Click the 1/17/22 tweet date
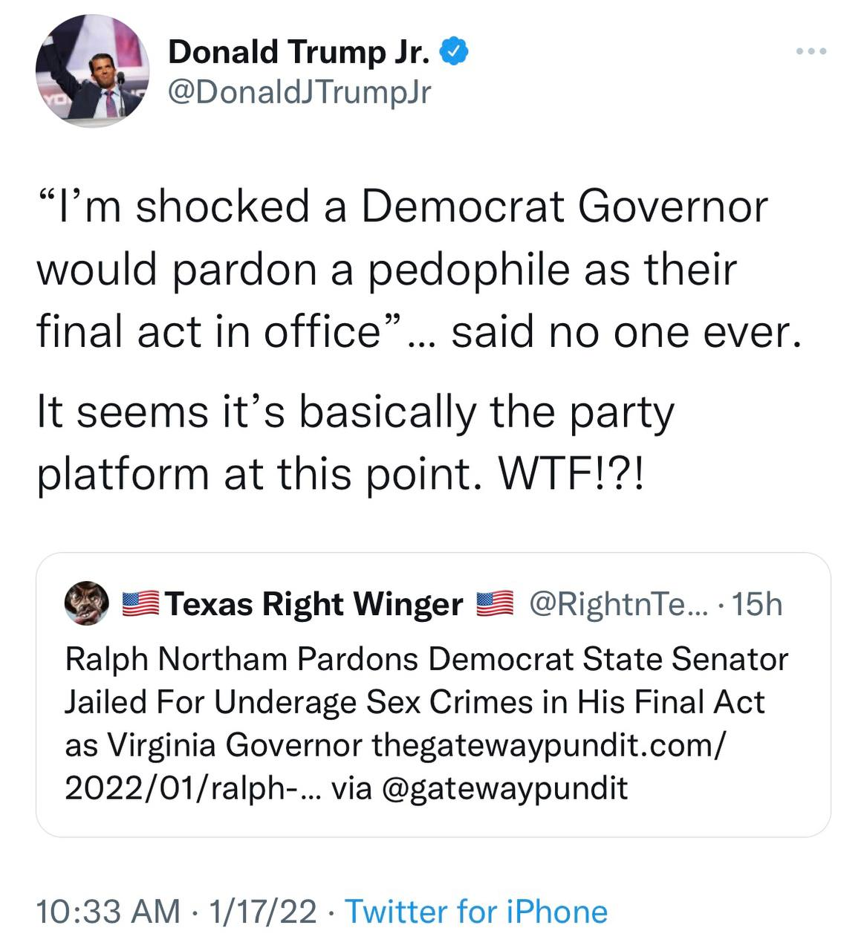The height and width of the screenshot is (951, 867). click(263, 912)
